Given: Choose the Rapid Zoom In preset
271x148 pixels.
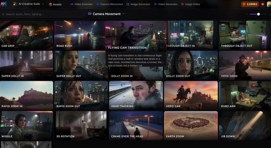Looking at the screenshot, I should tap(27, 96).
